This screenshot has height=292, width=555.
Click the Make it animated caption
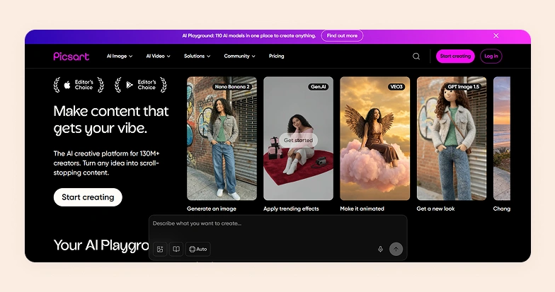pos(362,209)
